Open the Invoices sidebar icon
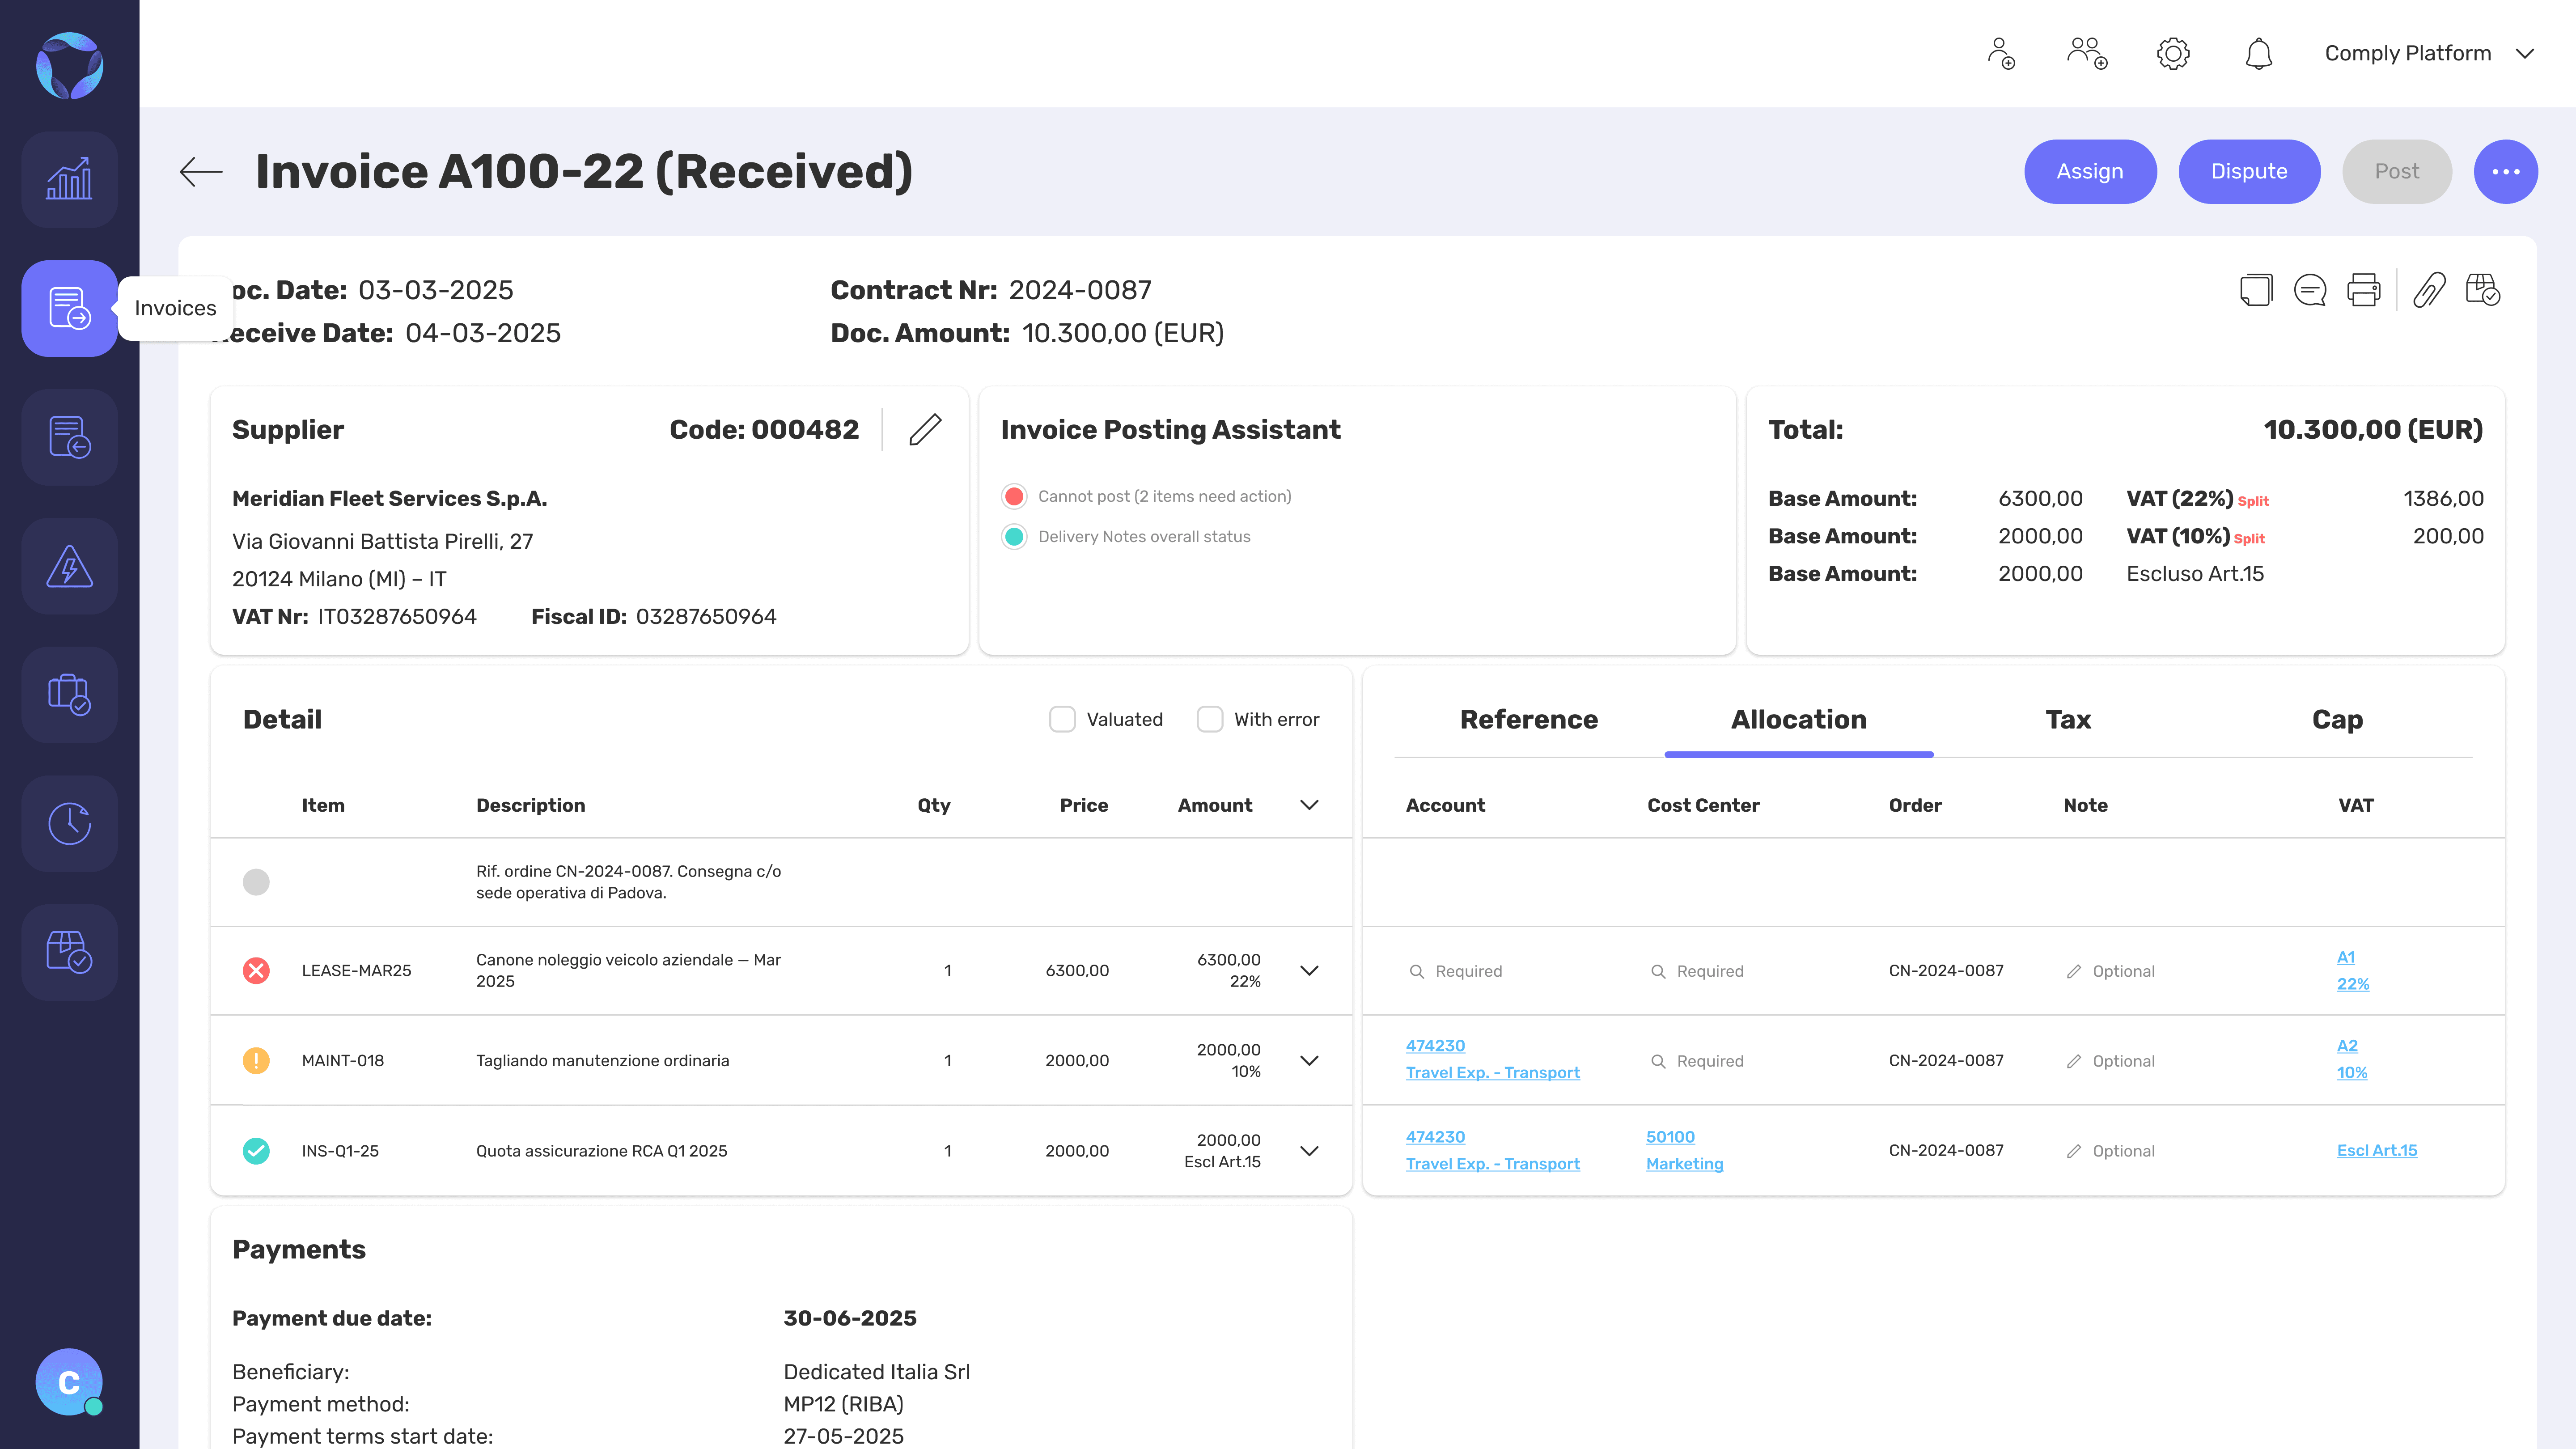The height and width of the screenshot is (1449, 2576). click(69, 308)
